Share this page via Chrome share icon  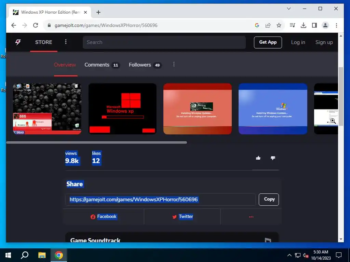click(268, 25)
